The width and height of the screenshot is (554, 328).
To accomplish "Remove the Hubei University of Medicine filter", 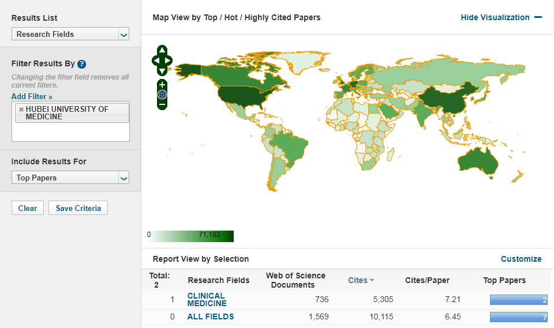I will point(21,109).
